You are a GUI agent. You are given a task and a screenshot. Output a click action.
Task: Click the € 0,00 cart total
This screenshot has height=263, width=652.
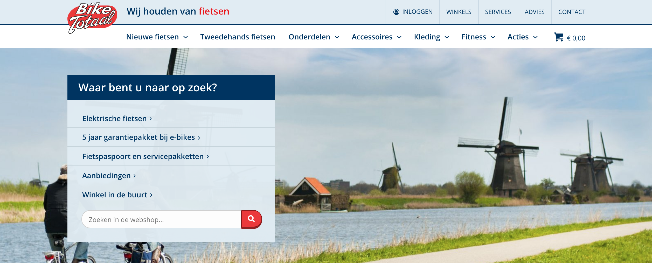576,38
